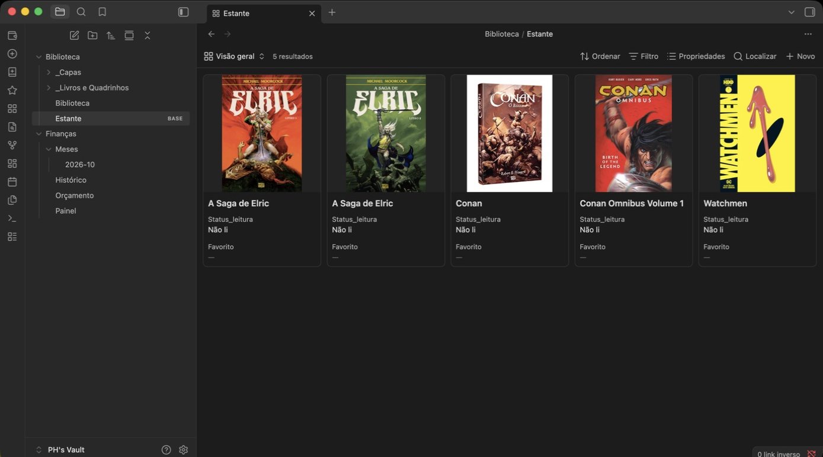Collapse all folders in the file explorer
Viewport: 823px width, 457px height.
click(148, 36)
